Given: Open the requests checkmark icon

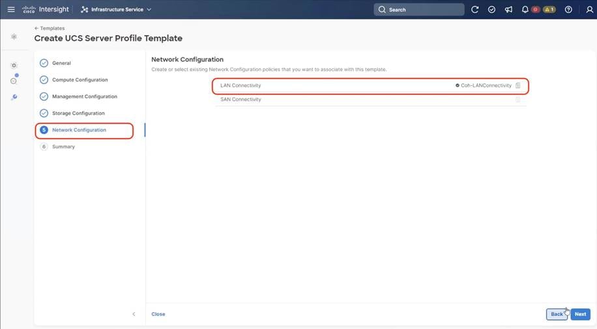Looking at the screenshot, I should click(x=491, y=10).
